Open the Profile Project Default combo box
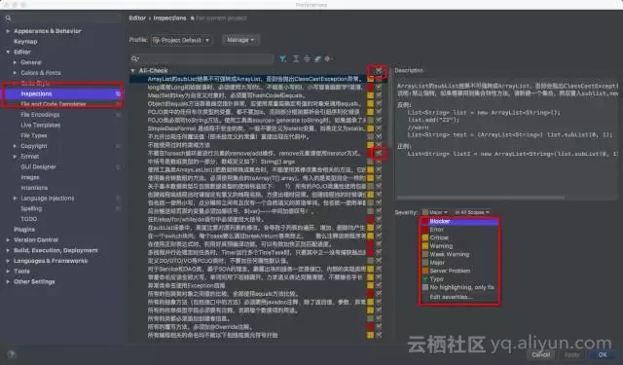Screen dimensions: 623x365 (181, 40)
